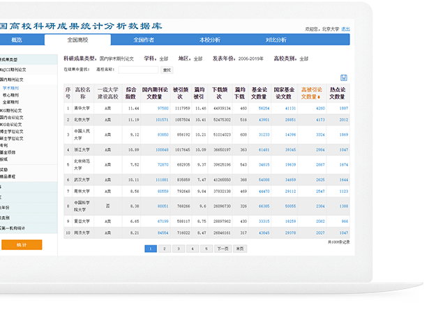Screen dimensions: 429x319
Task: Open 国内会议论文 in the sidebar
Action: coord(12,118)
